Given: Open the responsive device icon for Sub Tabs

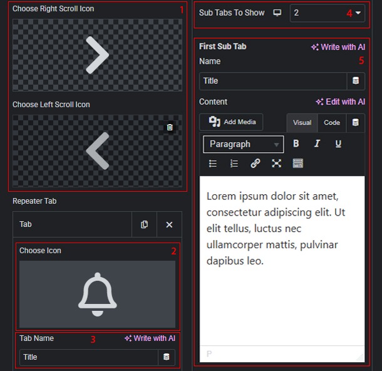Looking at the screenshot, I should click(277, 13).
